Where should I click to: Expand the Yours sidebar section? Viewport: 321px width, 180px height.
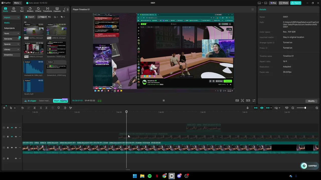pyautogui.click(x=11, y=33)
